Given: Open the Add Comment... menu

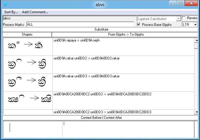Looking at the screenshot, I should [35, 12].
